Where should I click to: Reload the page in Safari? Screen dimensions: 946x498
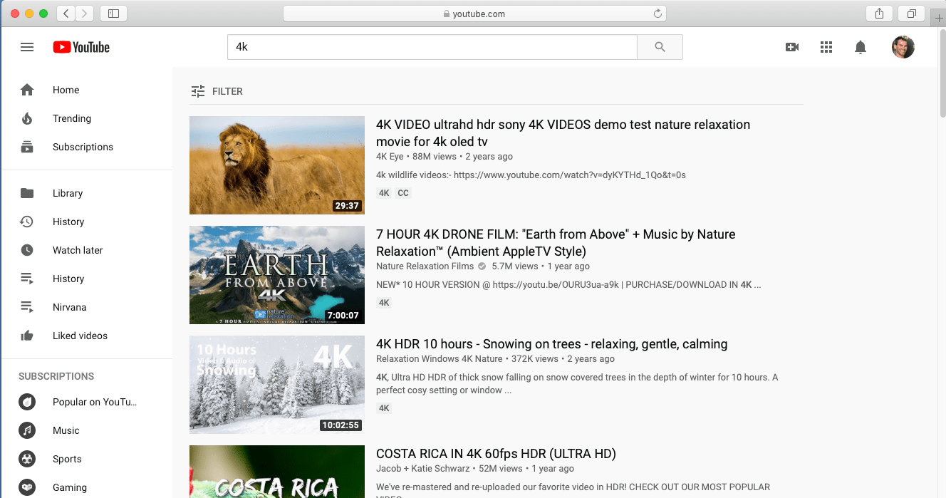[656, 13]
